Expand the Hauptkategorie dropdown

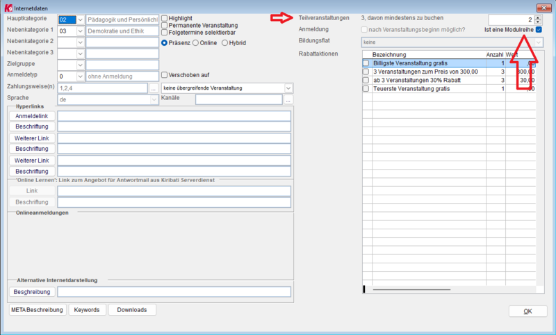(x=79, y=19)
